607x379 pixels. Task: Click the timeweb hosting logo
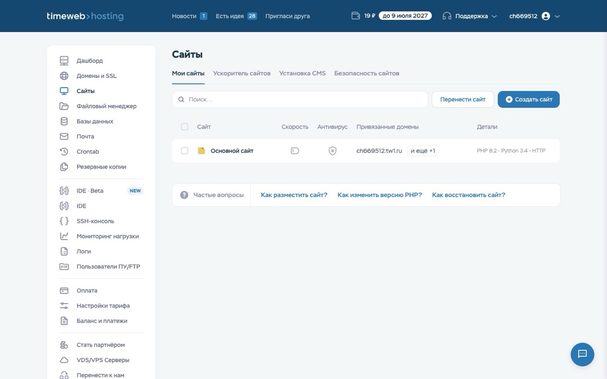point(85,16)
